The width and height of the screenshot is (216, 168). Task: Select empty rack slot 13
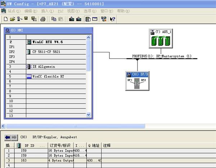point(46,116)
